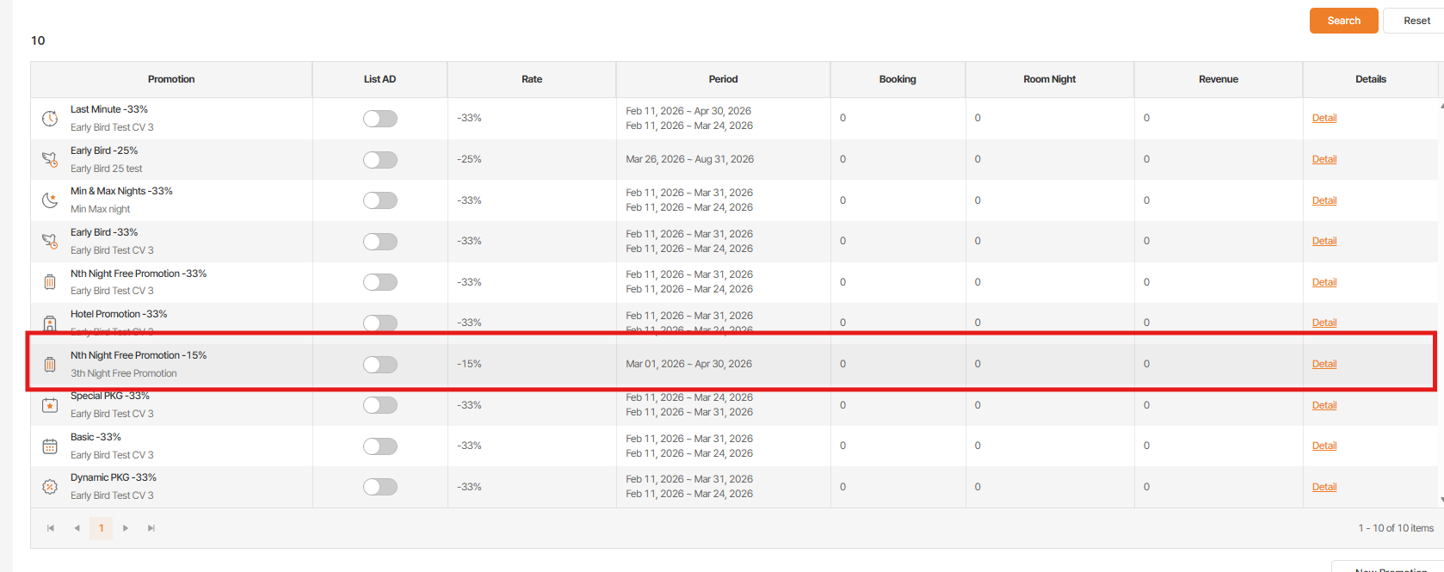The image size is (1444, 572).
Task: Jump to the last page arrow
Action: (x=151, y=528)
